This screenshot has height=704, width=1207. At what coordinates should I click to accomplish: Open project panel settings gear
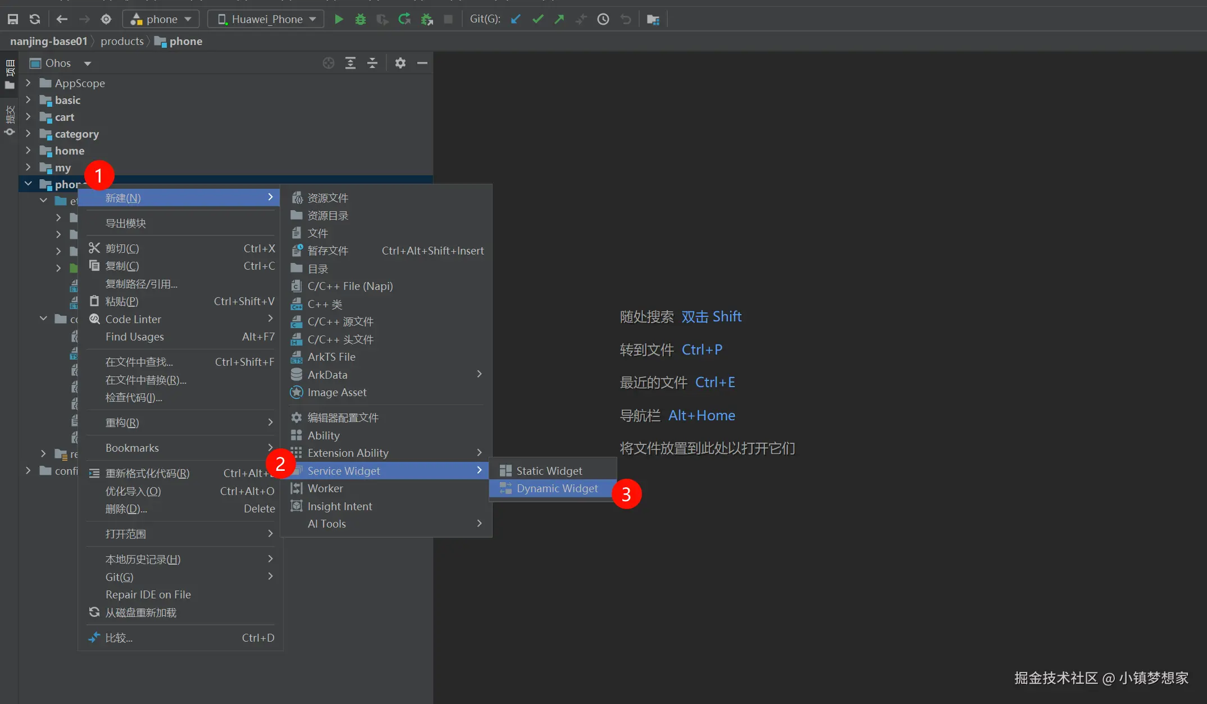[x=400, y=63]
